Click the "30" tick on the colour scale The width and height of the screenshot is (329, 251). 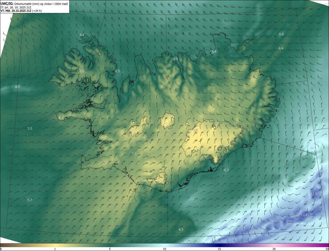tap(274, 249)
